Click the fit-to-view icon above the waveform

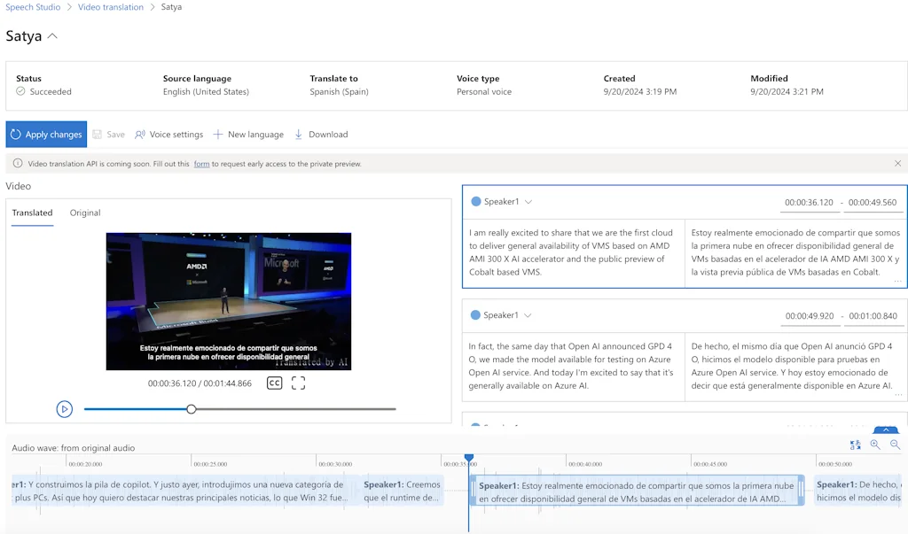point(855,445)
